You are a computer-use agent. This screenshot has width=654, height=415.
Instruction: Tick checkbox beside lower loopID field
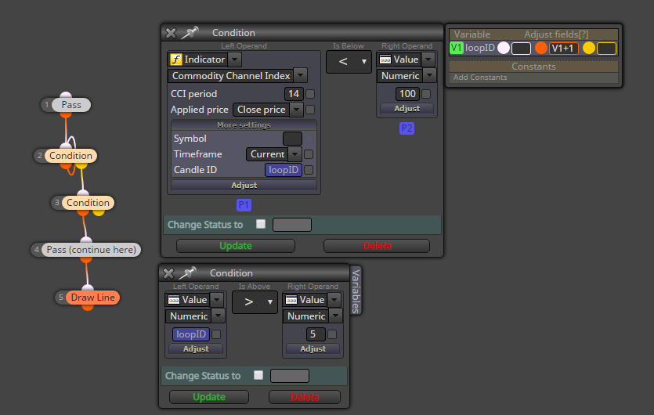pyautogui.click(x=216, y=334)
